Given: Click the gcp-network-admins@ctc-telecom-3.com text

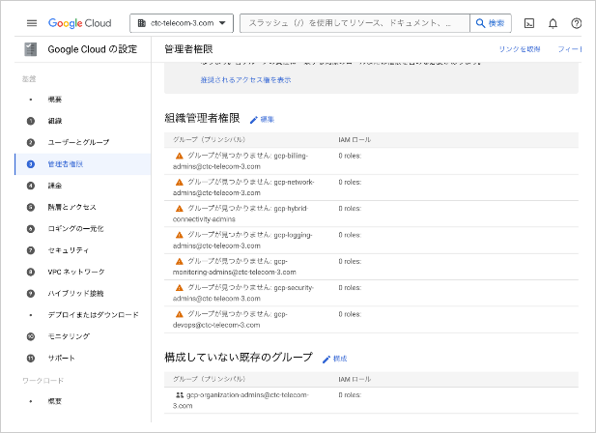Looking at the screenshot, I should (243, 188).
